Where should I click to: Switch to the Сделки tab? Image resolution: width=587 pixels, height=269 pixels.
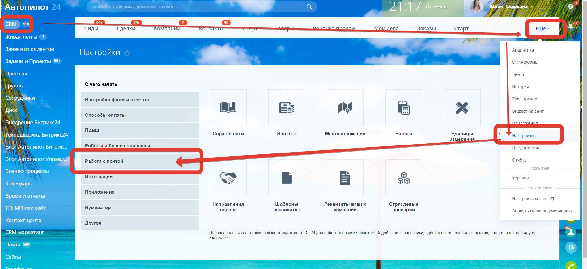[x=126, y=28]
